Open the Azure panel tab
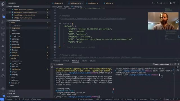The height and width of the screenshot is (101, 180). [x=84, y=61]
